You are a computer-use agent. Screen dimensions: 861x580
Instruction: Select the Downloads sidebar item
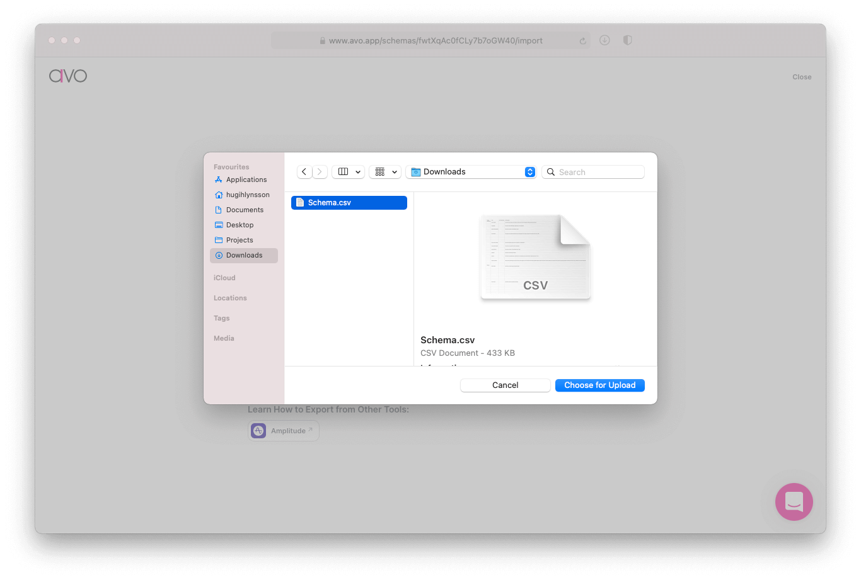tap(244, 255)
